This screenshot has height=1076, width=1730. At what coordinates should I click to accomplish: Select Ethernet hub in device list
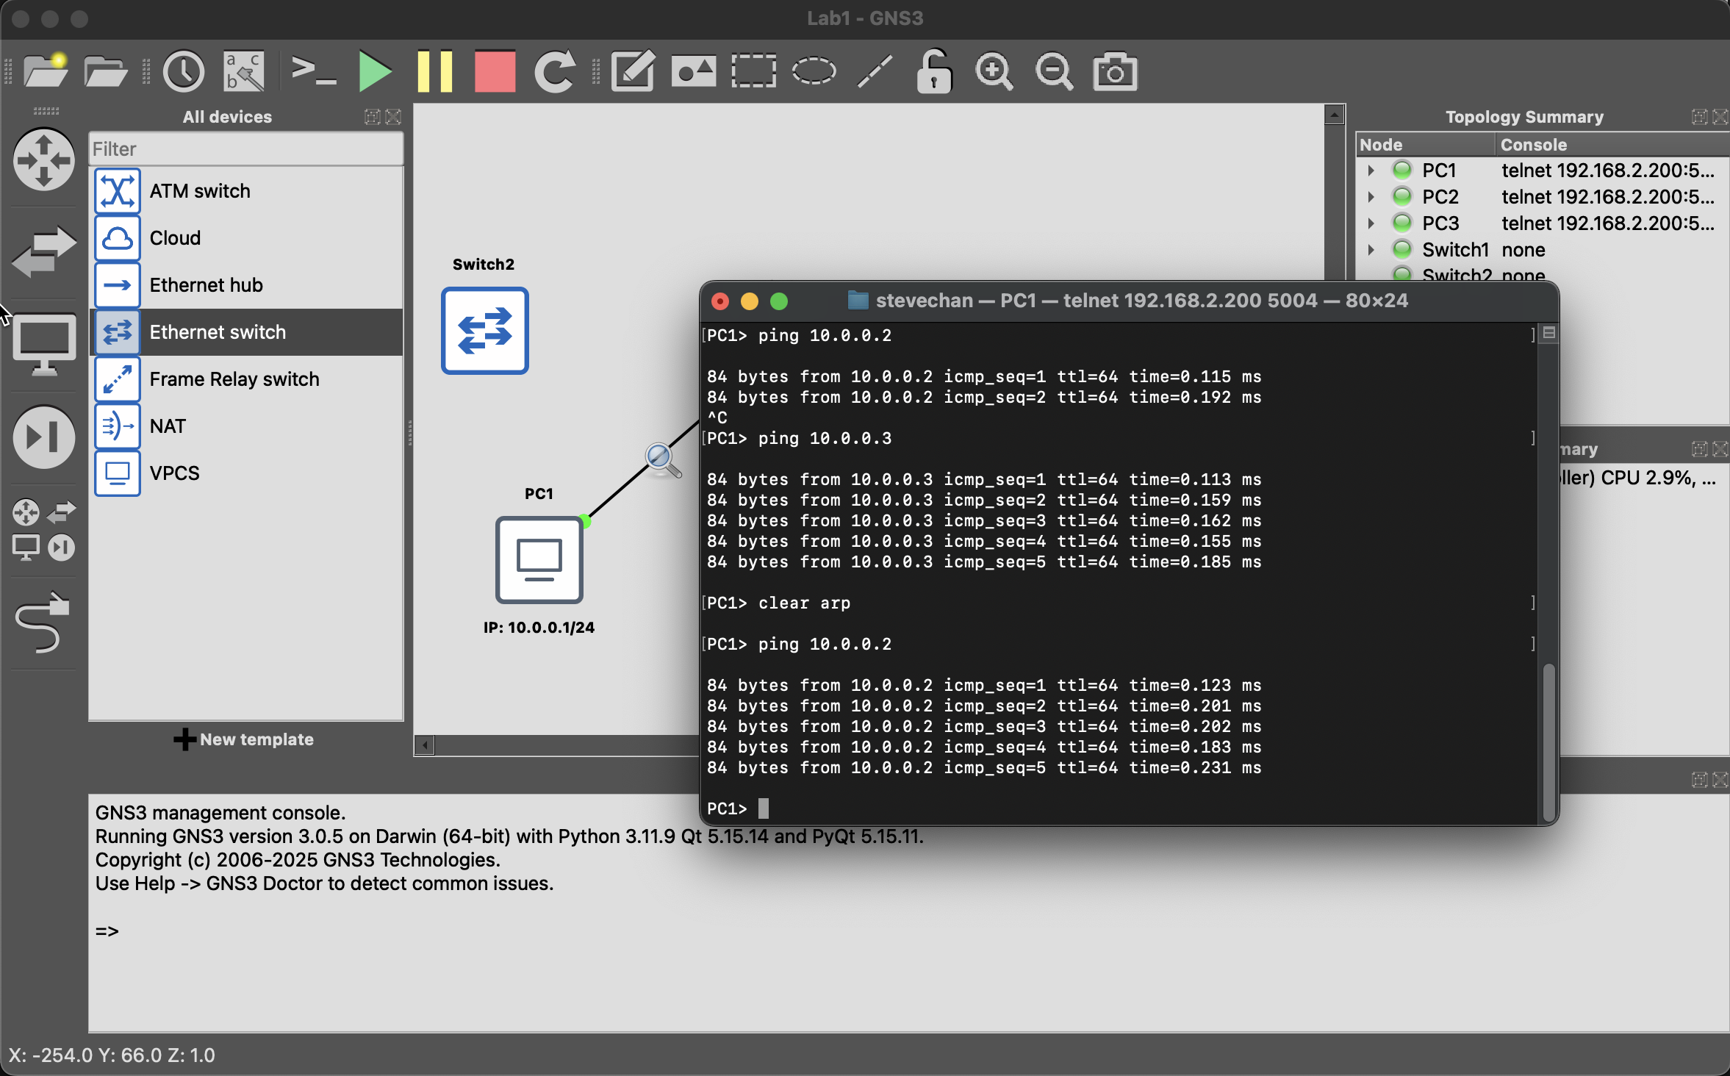[206, 285]
